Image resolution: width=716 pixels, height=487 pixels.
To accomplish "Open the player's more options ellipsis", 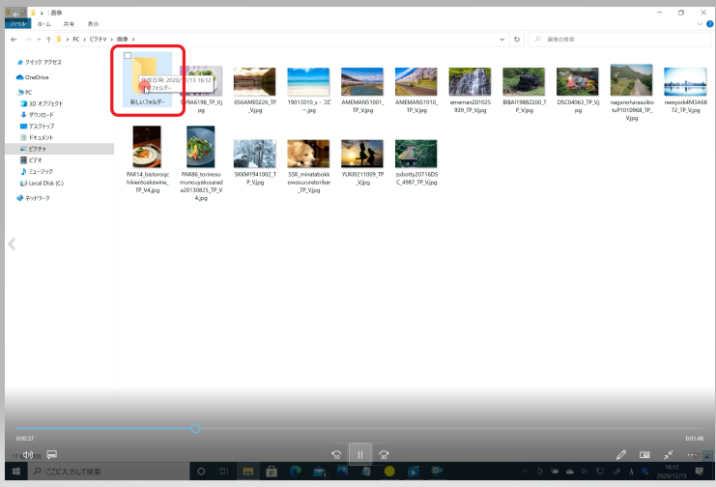I will (692, 454).
